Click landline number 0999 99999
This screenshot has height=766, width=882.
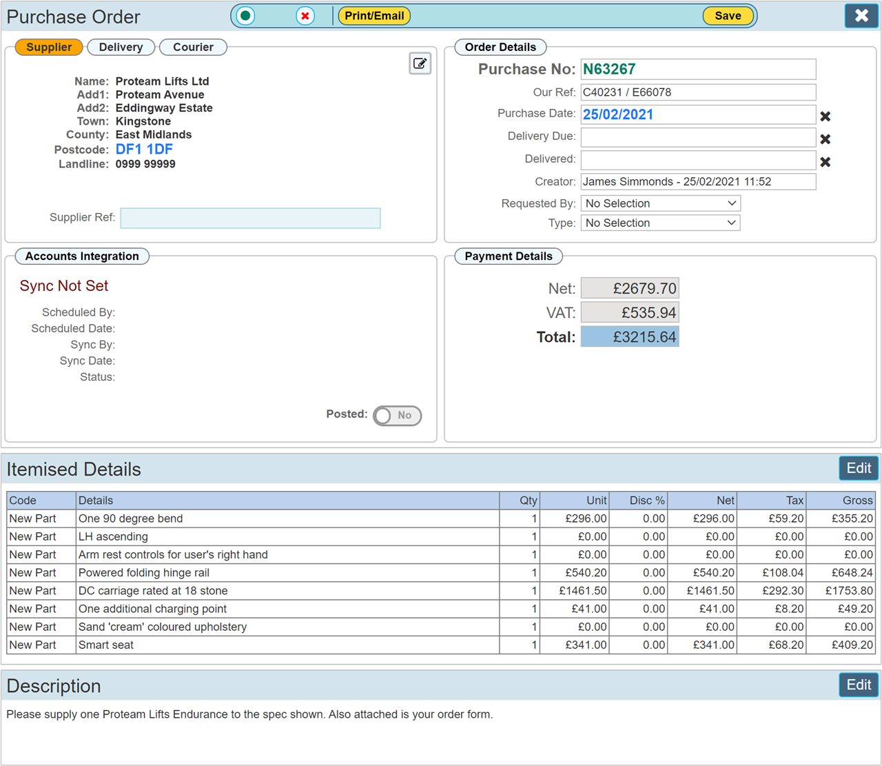(x=145, y=164)
